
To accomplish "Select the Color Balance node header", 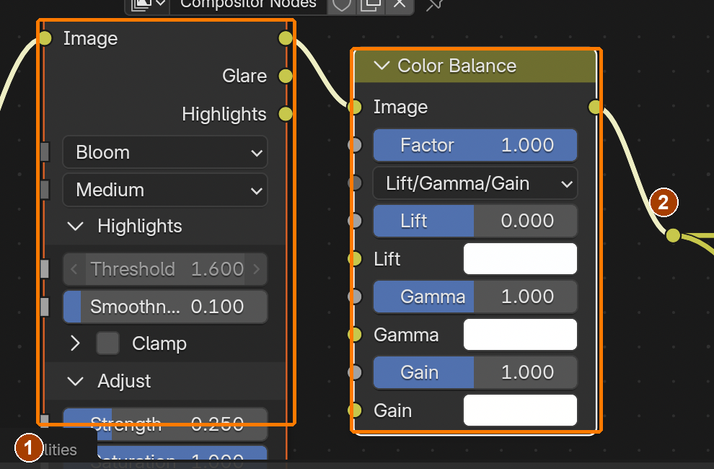I will pos(475,66).
